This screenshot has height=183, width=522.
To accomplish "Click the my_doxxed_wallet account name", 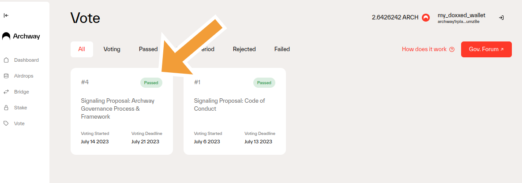I will pyautogui.click(x=461, y=15).
